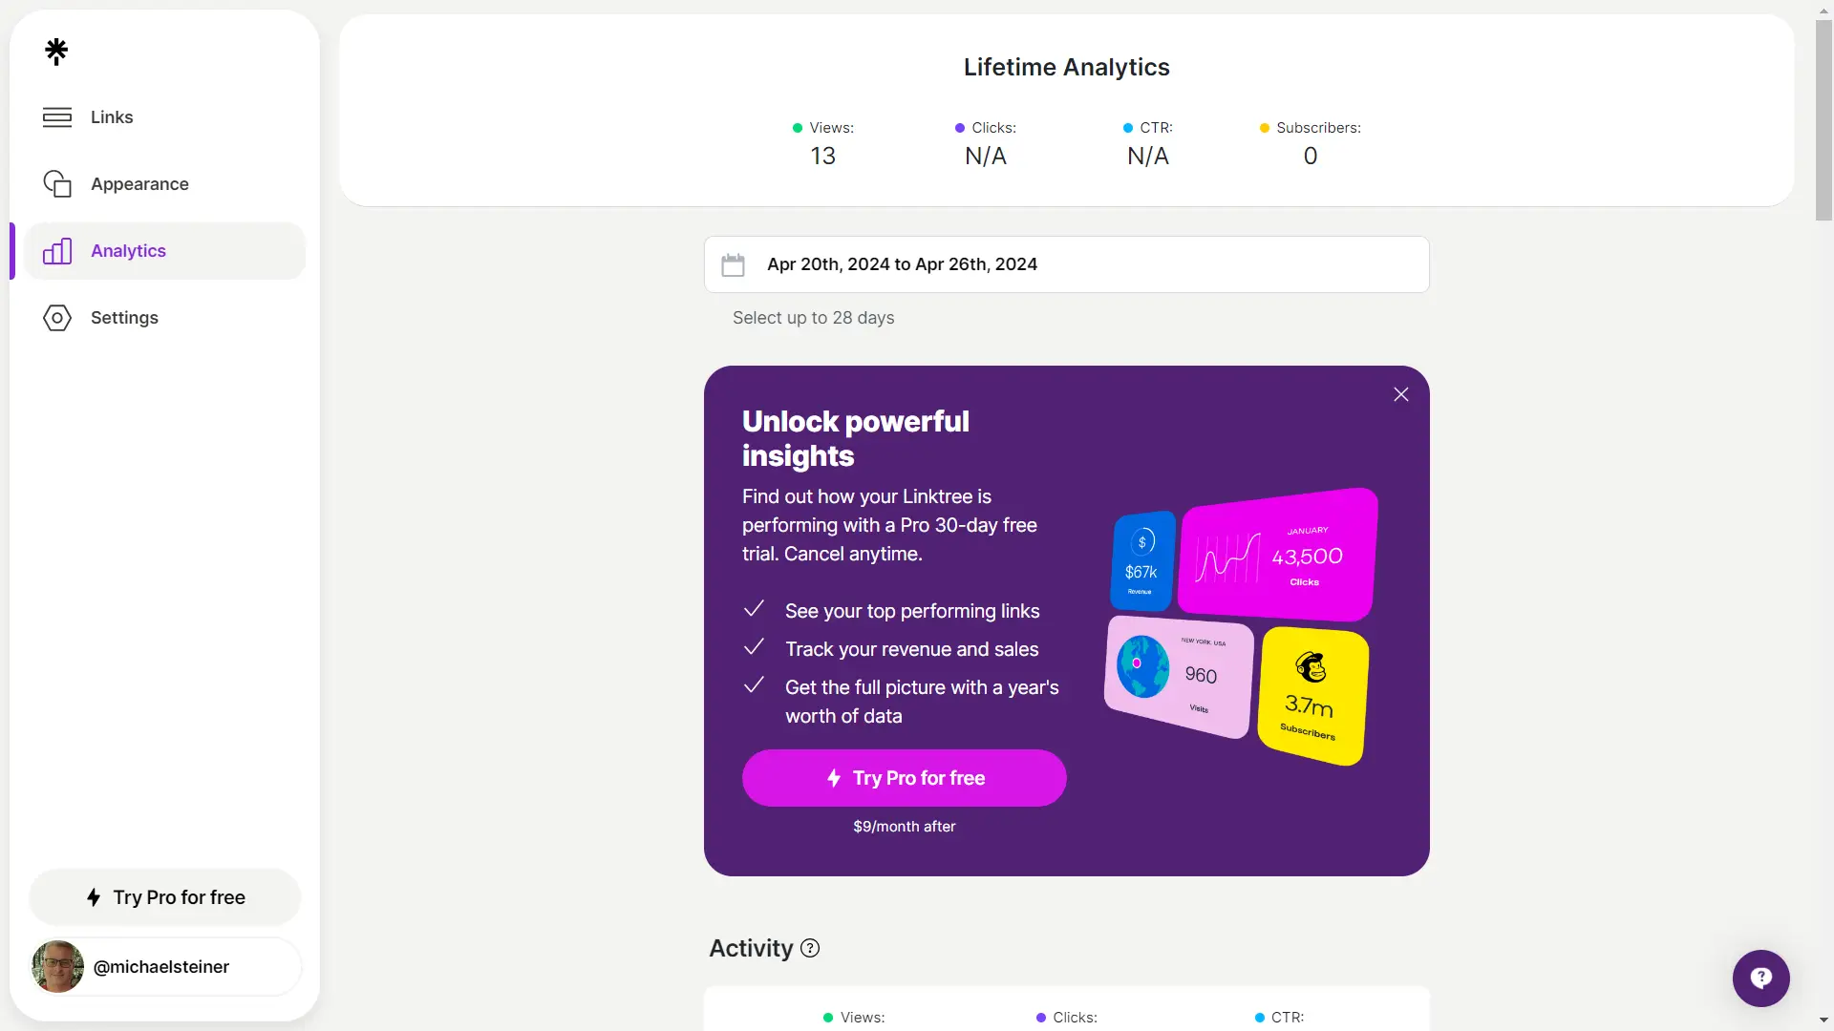Expand the Activity section below
The height and width of the screenshot is (1031, 1834).
coord(810,948)
